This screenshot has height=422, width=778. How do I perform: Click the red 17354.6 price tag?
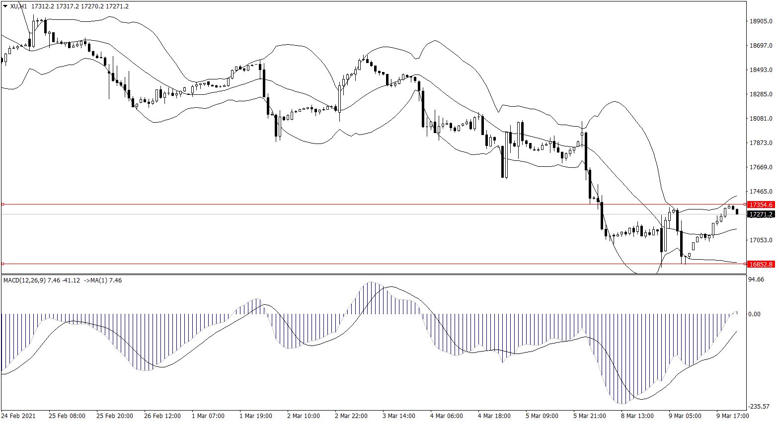pos(761,205)
